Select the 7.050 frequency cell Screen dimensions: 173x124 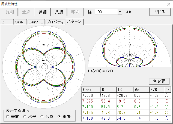91,95
